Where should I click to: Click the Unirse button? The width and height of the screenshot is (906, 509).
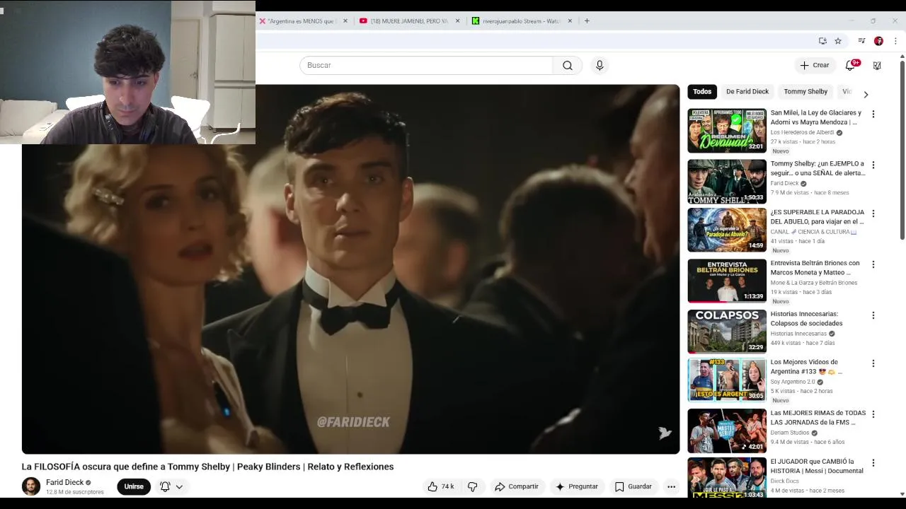click(x=134, y=486)
